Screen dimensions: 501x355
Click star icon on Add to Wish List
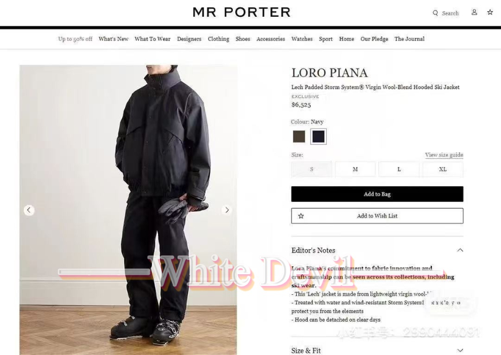(301, 216)
